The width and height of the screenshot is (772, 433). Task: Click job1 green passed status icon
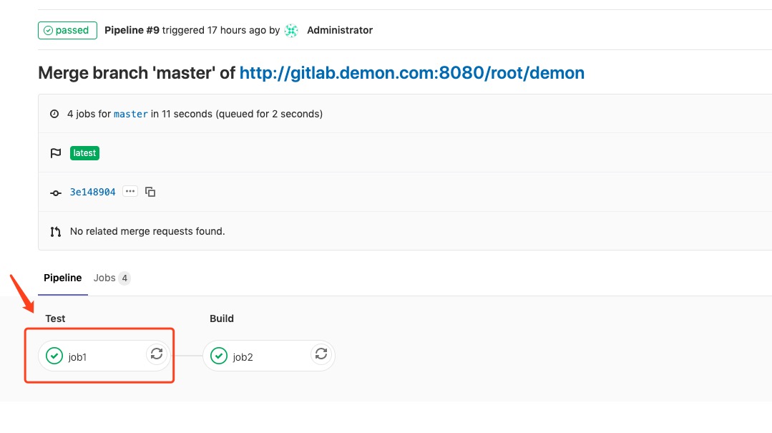tap(54, 356)
